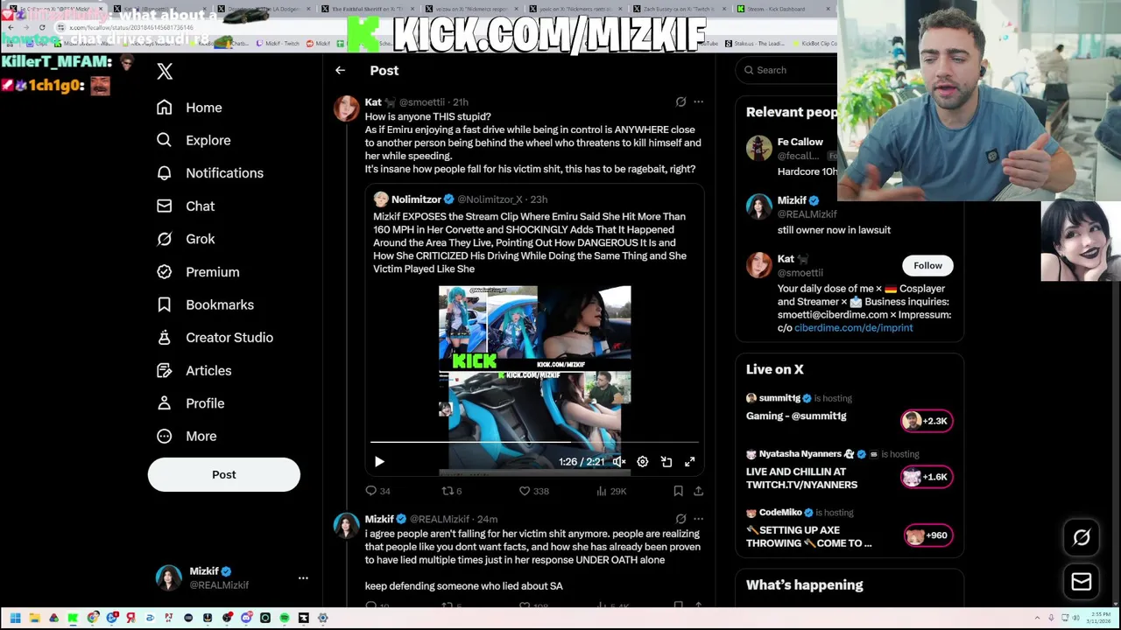Join CodeMiko space with +960
Image resolution: width=1121 pixels, height=630 pixels.
(x=927, y=535)
